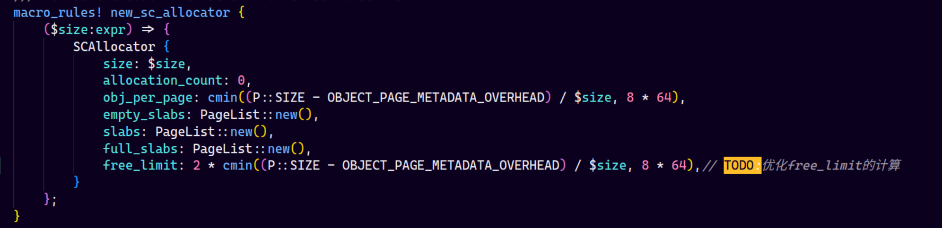942x228 pixels.
Task: Click new on the full_slabs line
Action: tap(279, 149)
